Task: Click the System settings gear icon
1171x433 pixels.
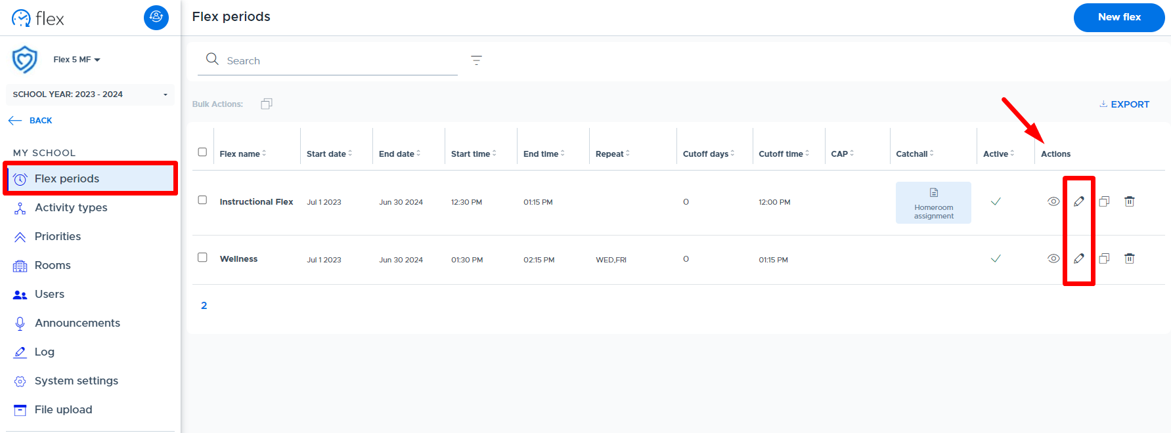Action: (x=20, y=381)
